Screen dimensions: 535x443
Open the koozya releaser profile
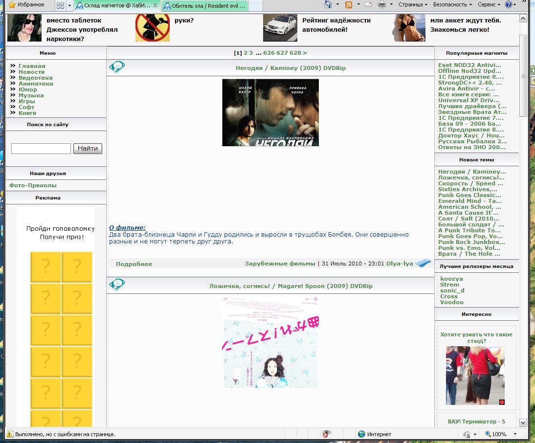451,279
